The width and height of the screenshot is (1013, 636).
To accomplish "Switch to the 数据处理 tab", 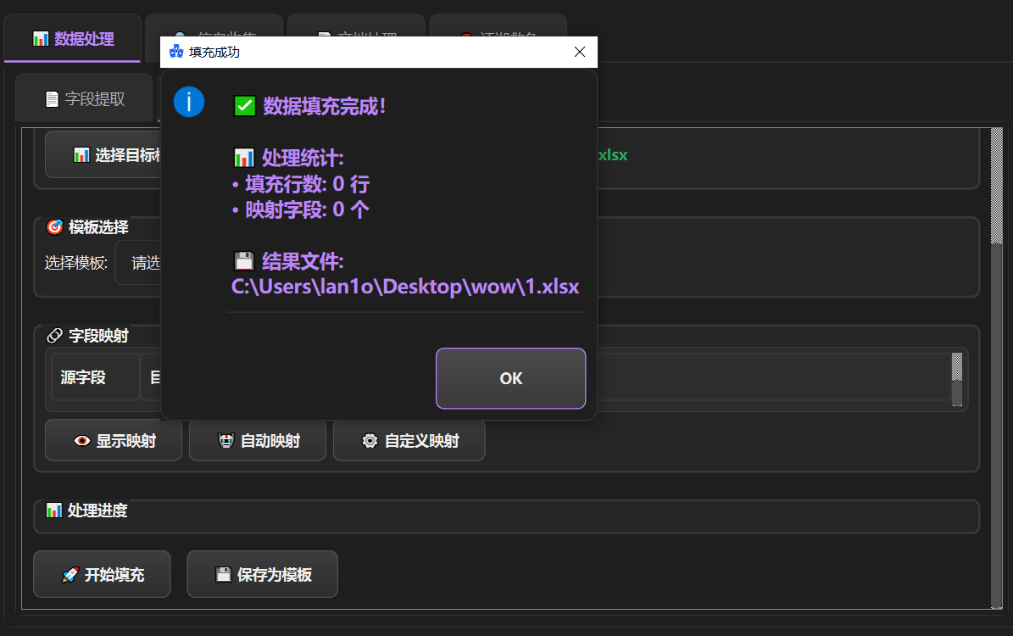I will (x=73, y=38).
